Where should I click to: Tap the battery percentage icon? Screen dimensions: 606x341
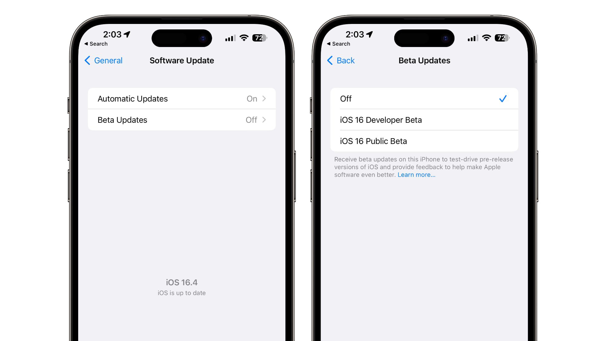[258, 38]
